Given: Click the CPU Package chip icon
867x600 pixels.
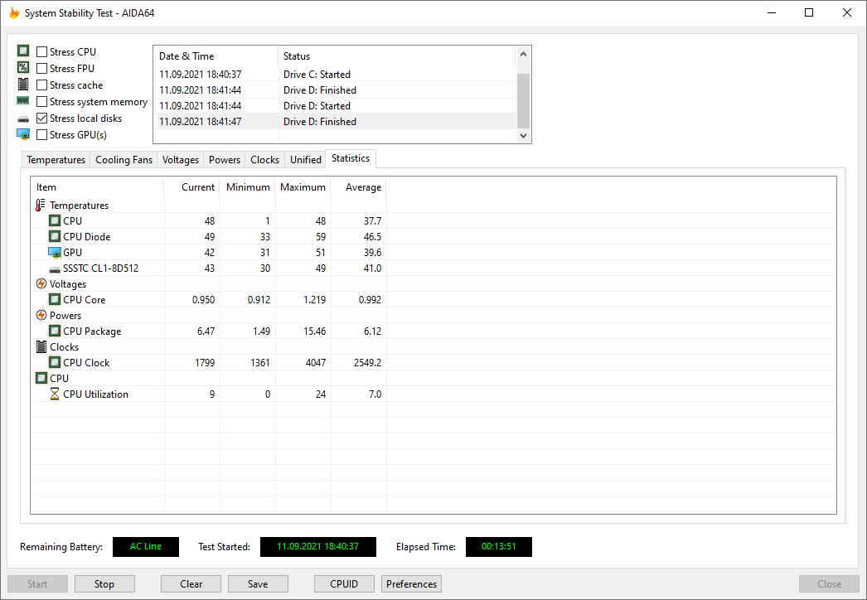Looking at the screenshot, I should click(x=54, y=331).
